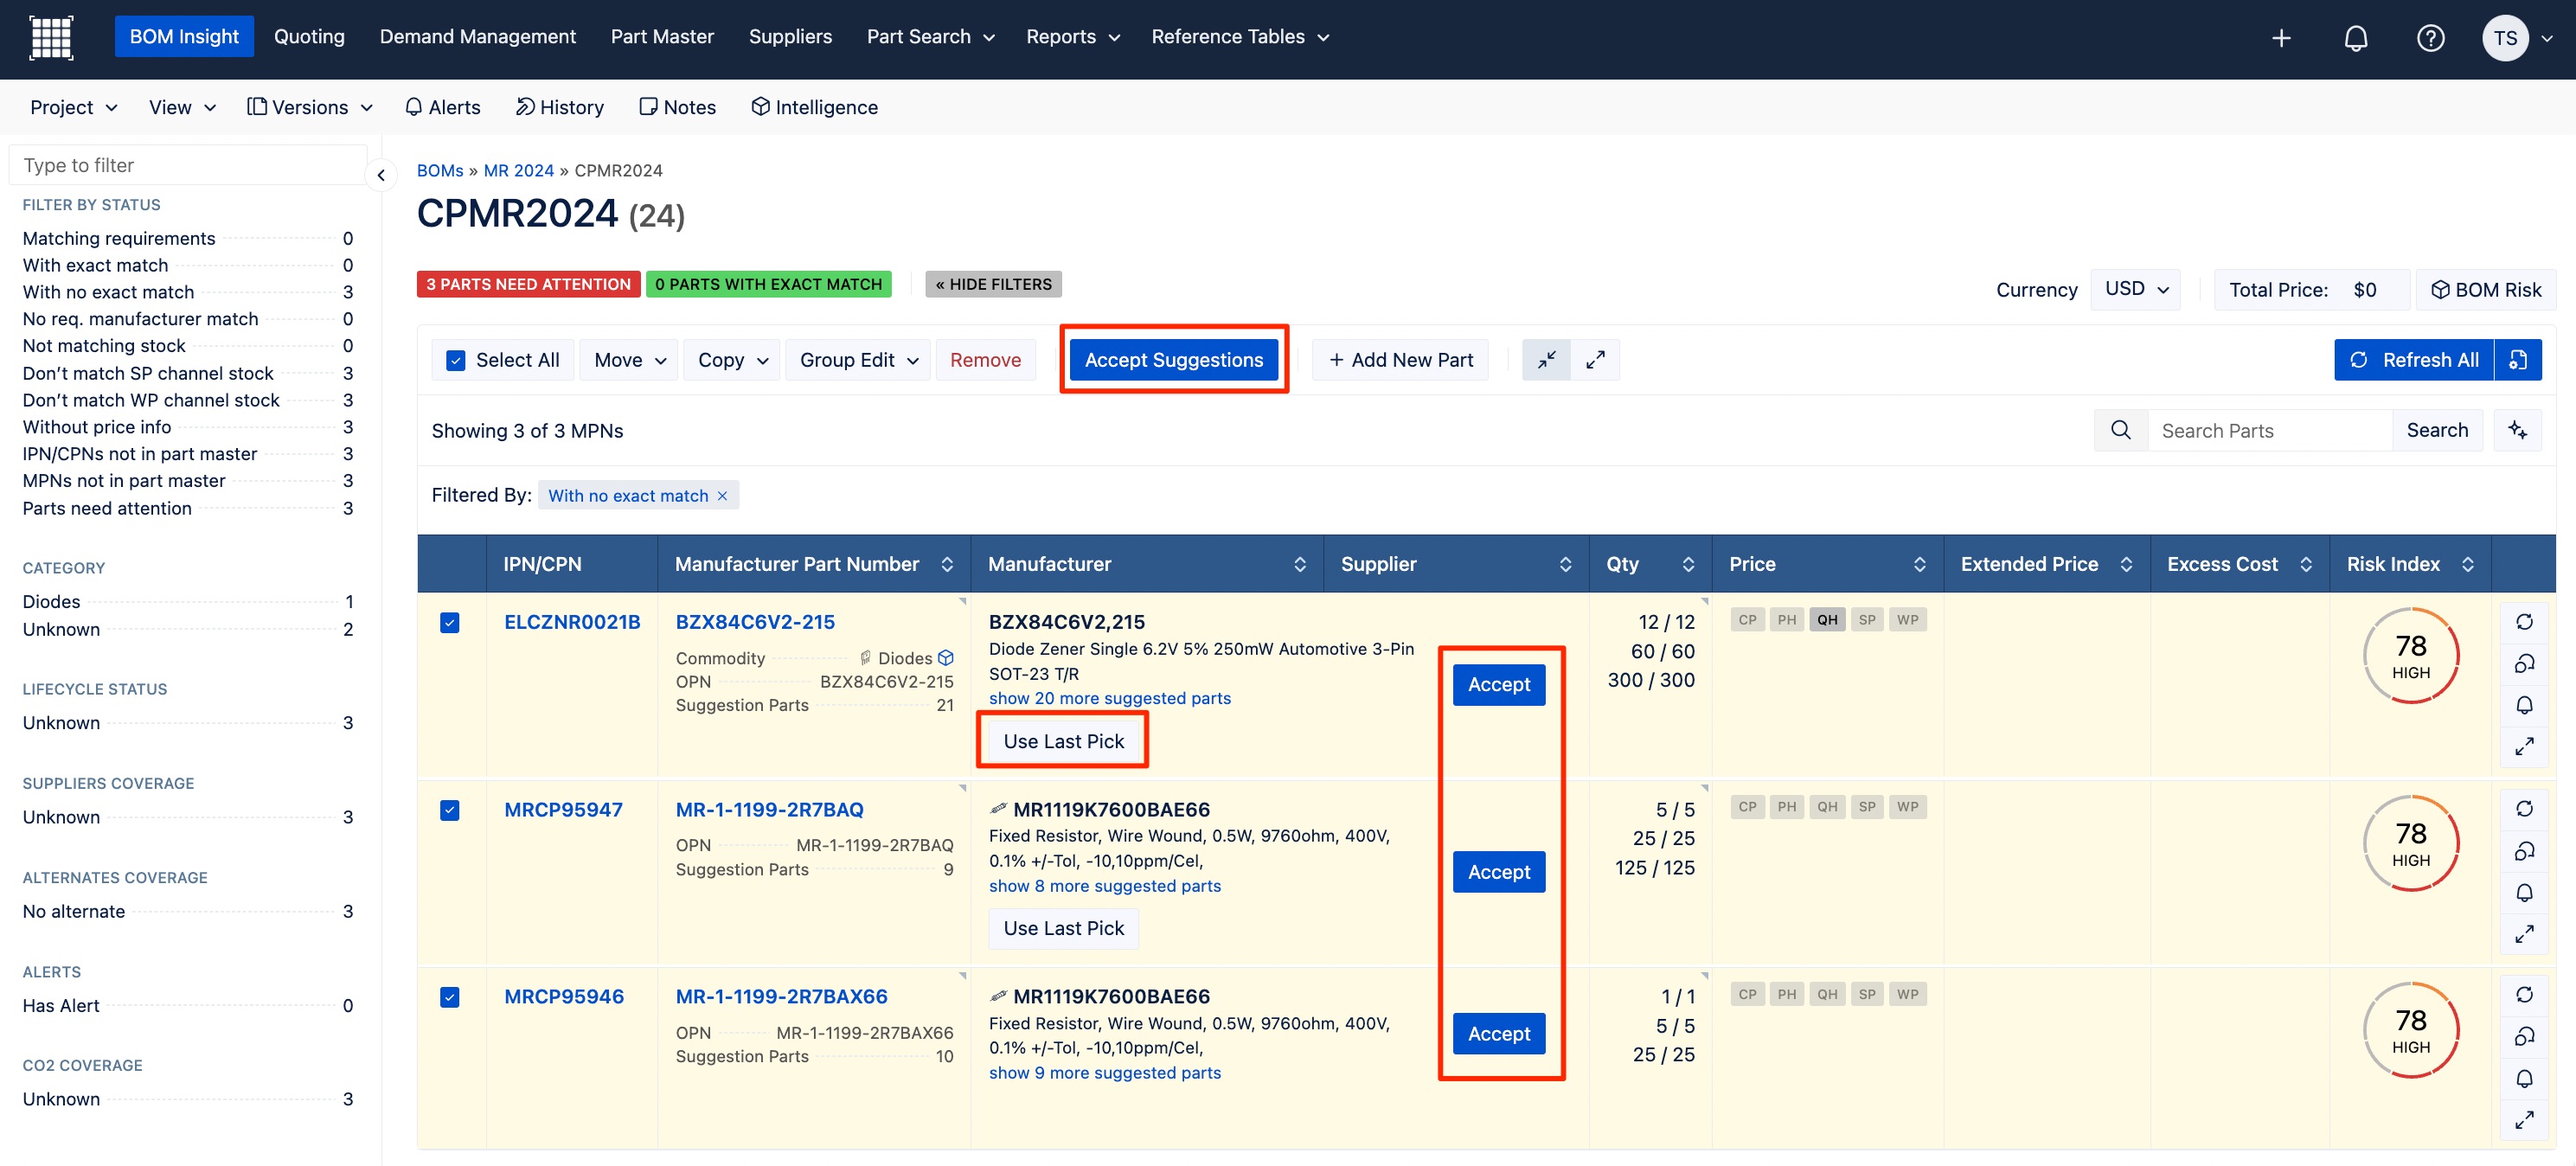This screenshot has height=1166, width=2576.
Task: Open Demand Management
Action: [477, 37]
